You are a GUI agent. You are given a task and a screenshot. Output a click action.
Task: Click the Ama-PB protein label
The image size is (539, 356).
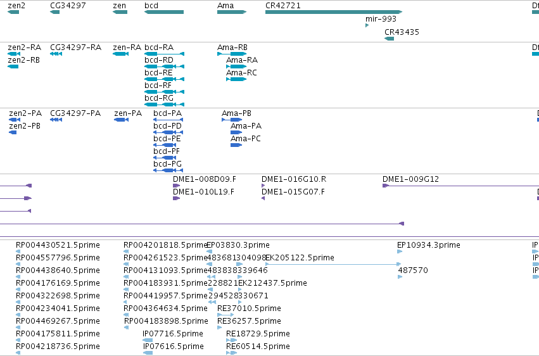236,113
